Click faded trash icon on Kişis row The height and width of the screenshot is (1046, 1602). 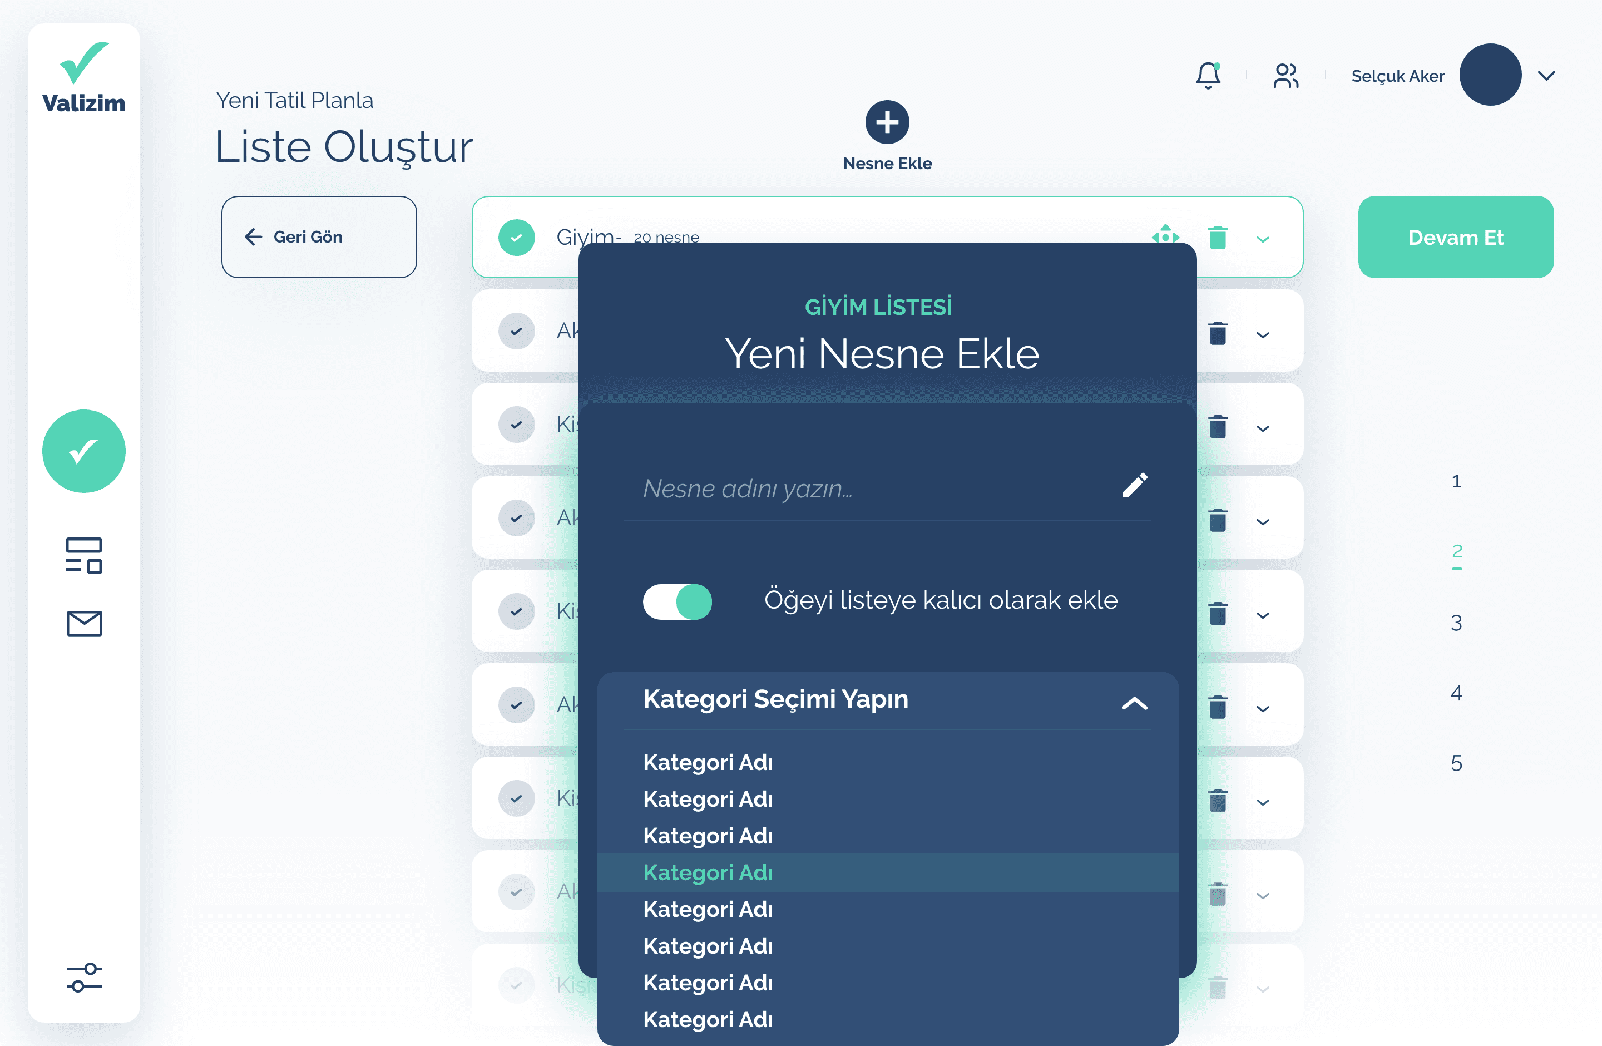(x=1218, y=988)
